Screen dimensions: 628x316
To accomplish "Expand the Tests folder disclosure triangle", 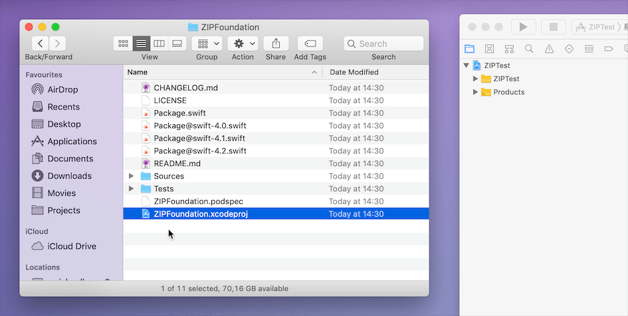I will [x=131, y=189].
